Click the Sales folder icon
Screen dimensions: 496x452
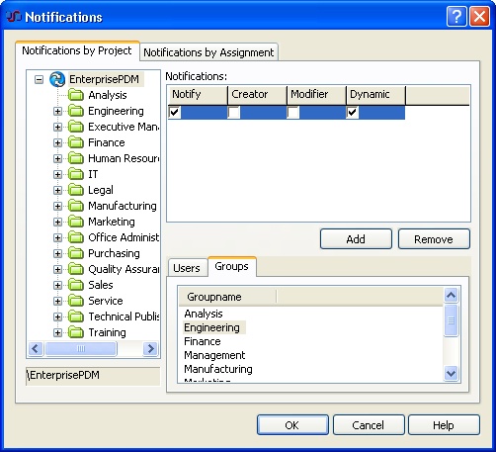tap(76, 285)
